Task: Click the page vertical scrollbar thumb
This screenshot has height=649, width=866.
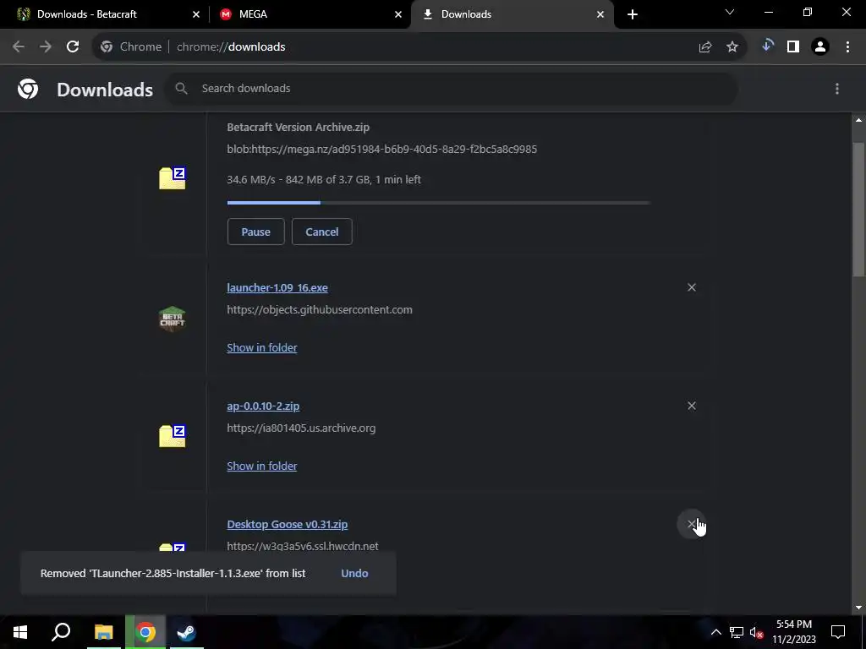Action: [859, 210]
